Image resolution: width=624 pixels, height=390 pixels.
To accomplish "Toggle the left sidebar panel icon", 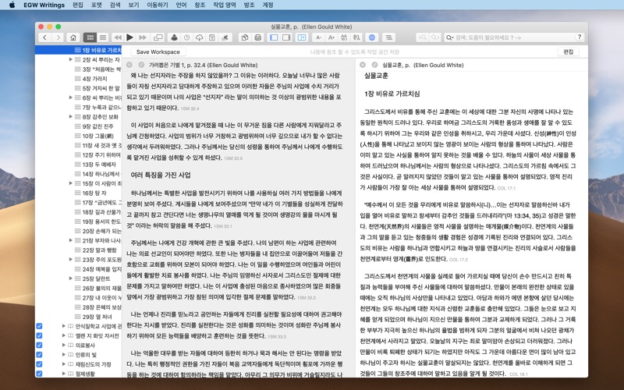I will click(x=274, y=37).
